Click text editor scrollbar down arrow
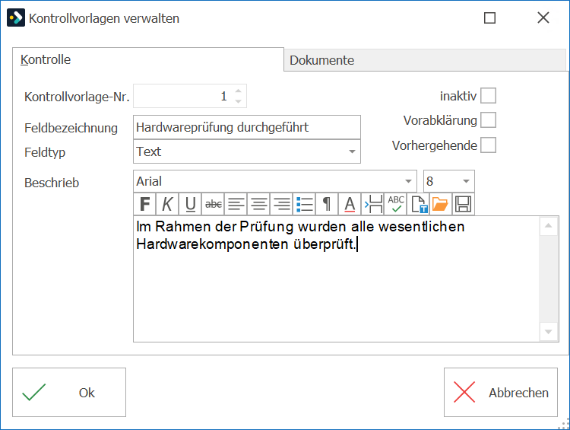 point(548,331)
